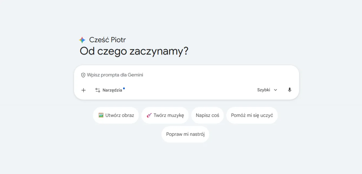Screen dimensions: 362x174
Task: Click the Gemini sparkle logo beside the greeting
Action: (82, 40)
